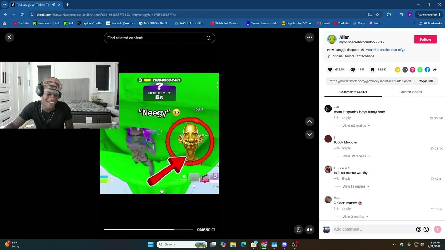Share the video to Facebook
This screenshot has height=250, width=445.
(x=427, y=70)
